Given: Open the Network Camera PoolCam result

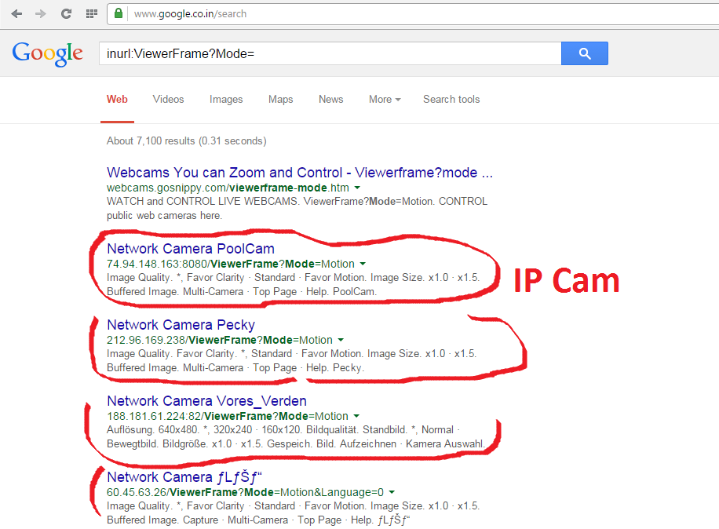Looking at the screenshot, I should [x=191, y=249].
